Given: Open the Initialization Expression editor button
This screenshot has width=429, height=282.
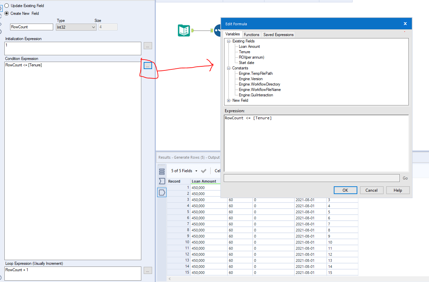Looking at the screenshot, I should 147,45.
